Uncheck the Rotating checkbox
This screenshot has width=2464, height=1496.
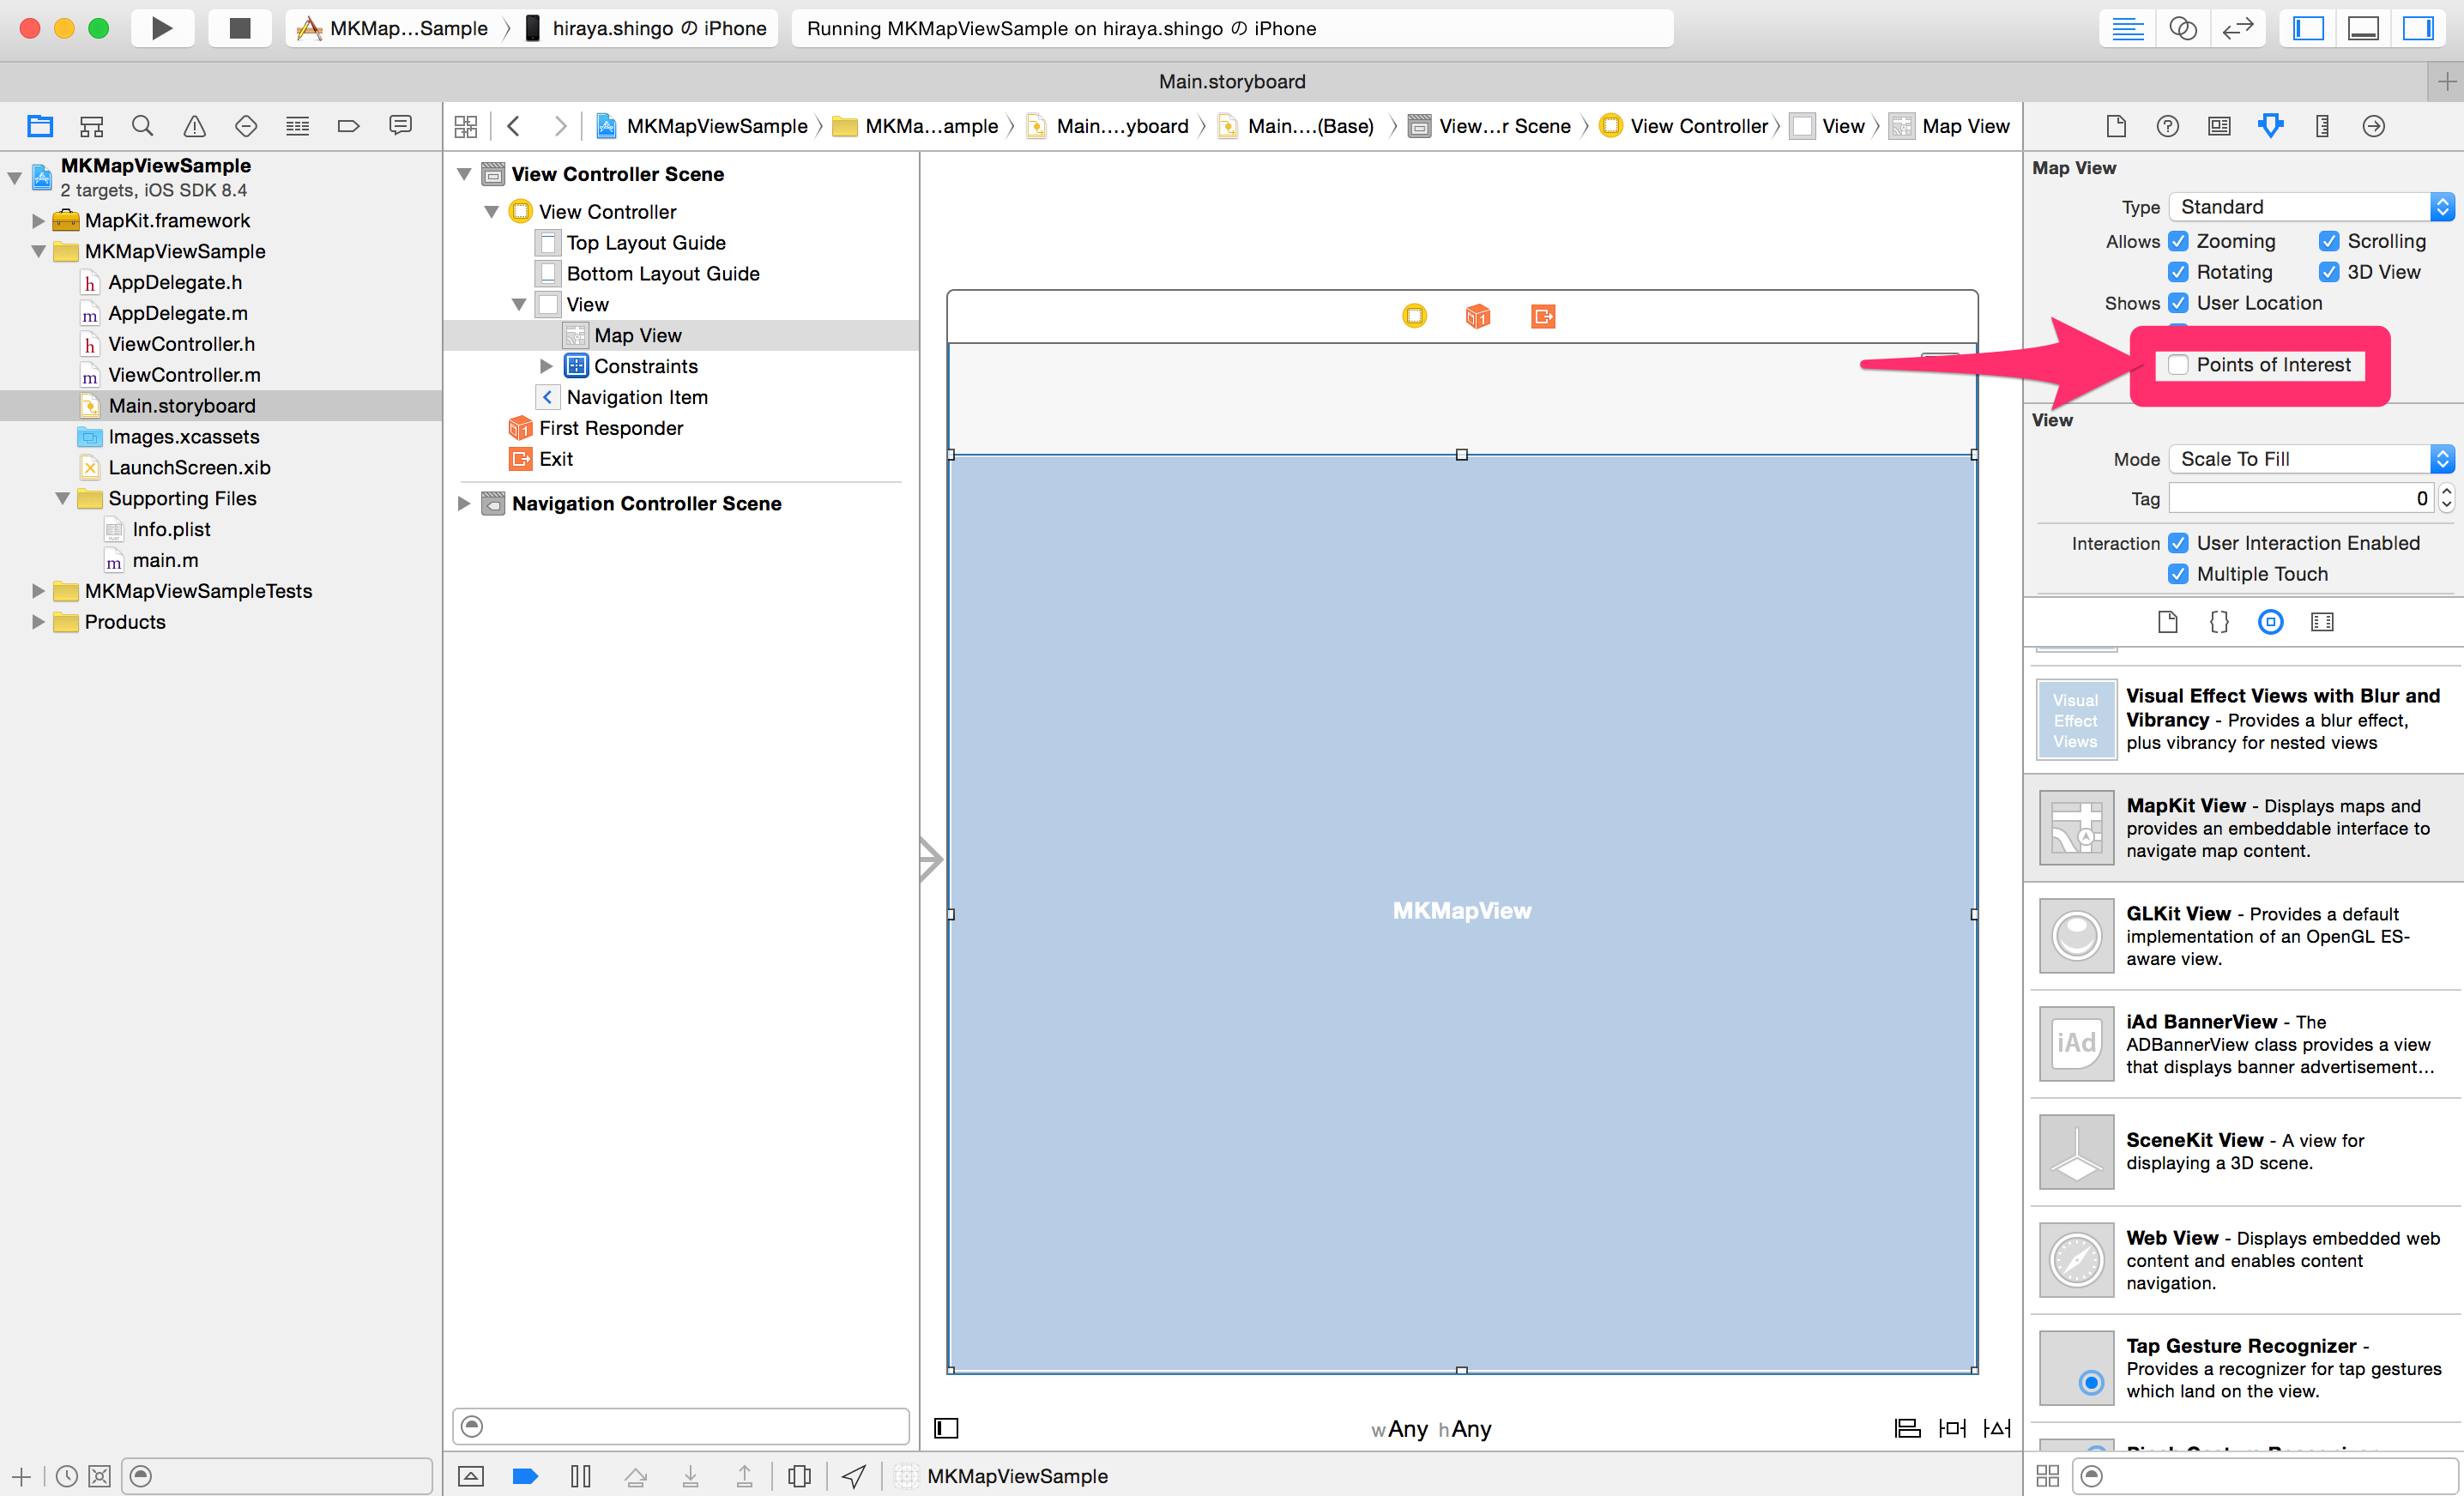pos(2178,272)
